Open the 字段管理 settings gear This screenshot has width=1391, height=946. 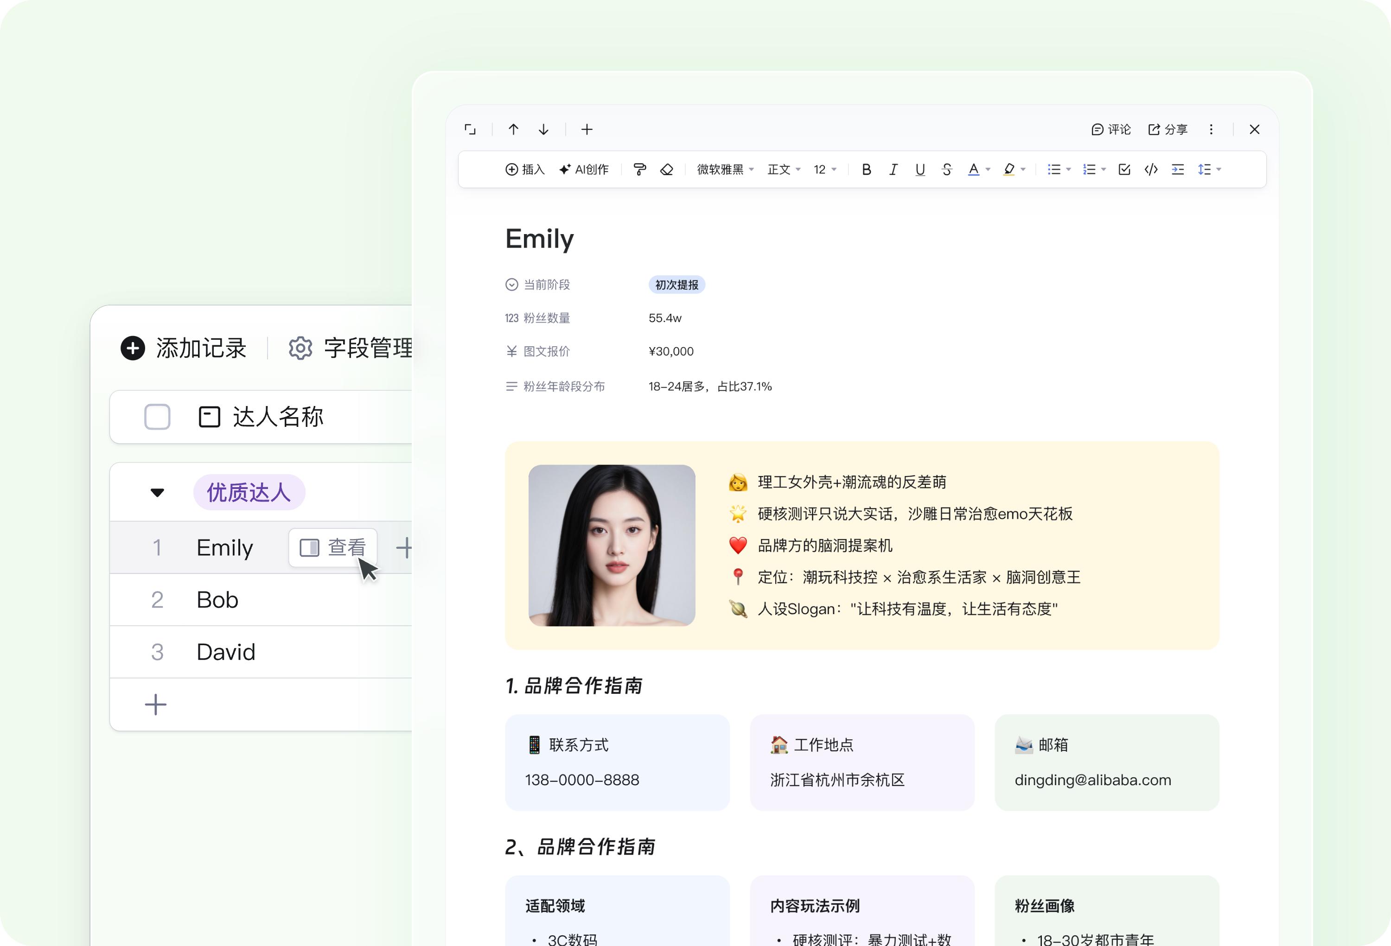299,348
